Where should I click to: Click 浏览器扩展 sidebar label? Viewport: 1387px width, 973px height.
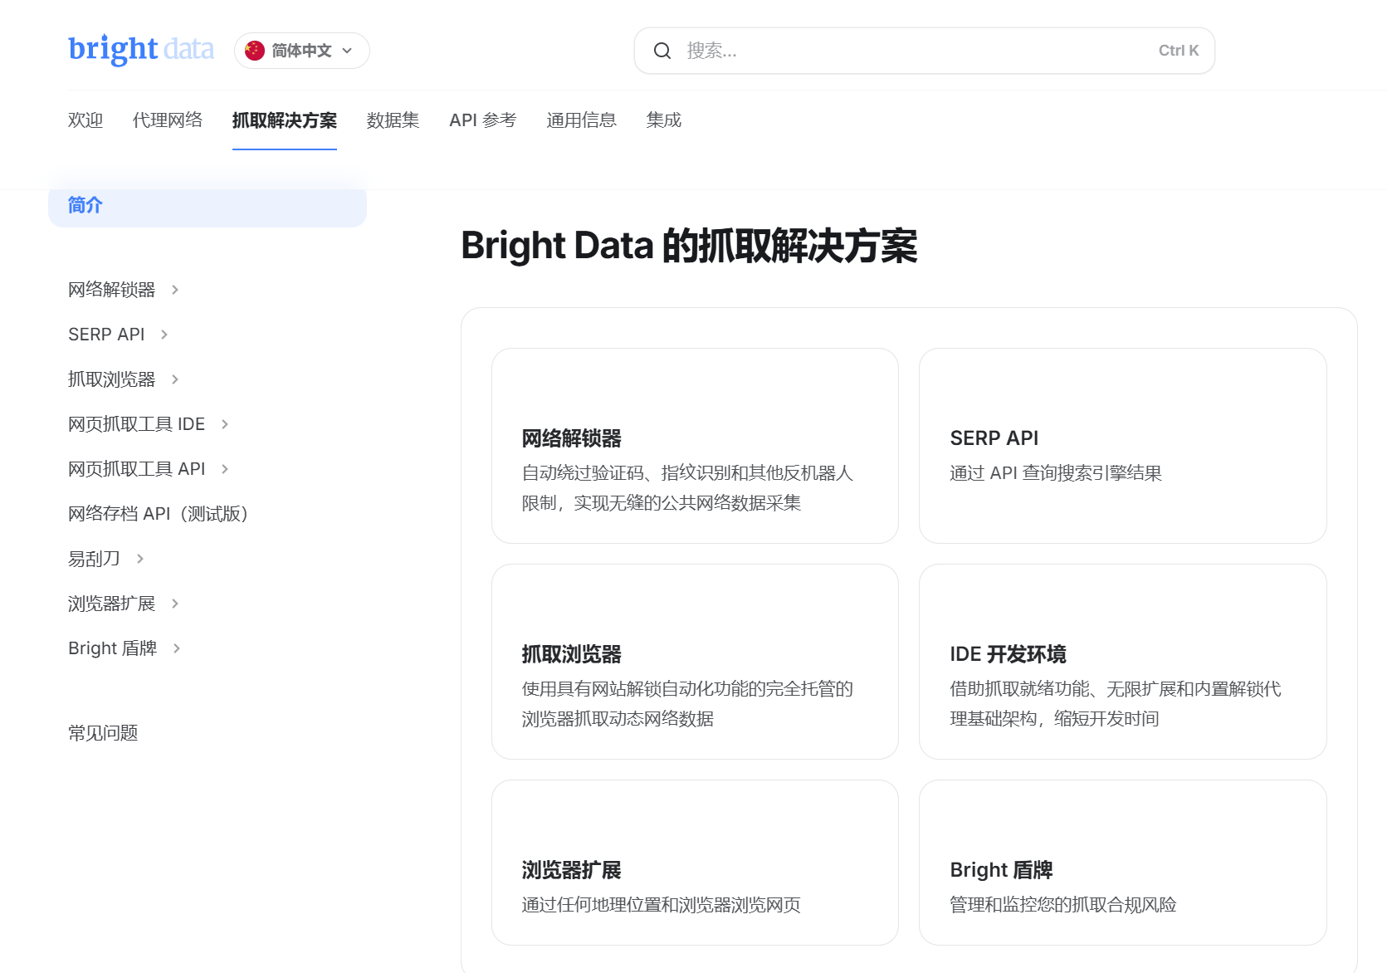[x=112, y=604]
